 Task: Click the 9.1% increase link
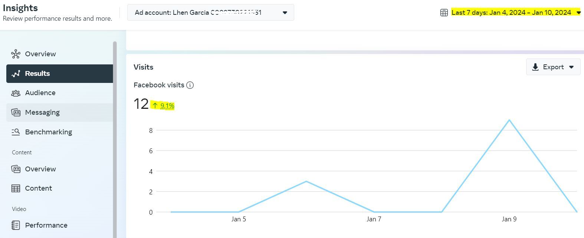[167, 106]
